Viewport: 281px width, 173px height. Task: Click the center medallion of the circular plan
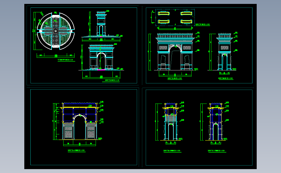click(x=56, y=31)
